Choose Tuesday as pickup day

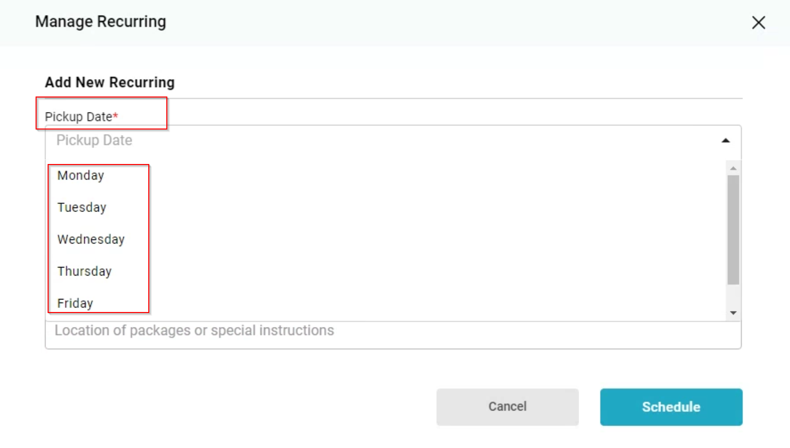82,207
